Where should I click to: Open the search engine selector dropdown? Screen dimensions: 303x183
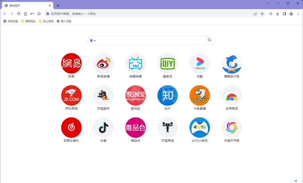coord(93,41)
